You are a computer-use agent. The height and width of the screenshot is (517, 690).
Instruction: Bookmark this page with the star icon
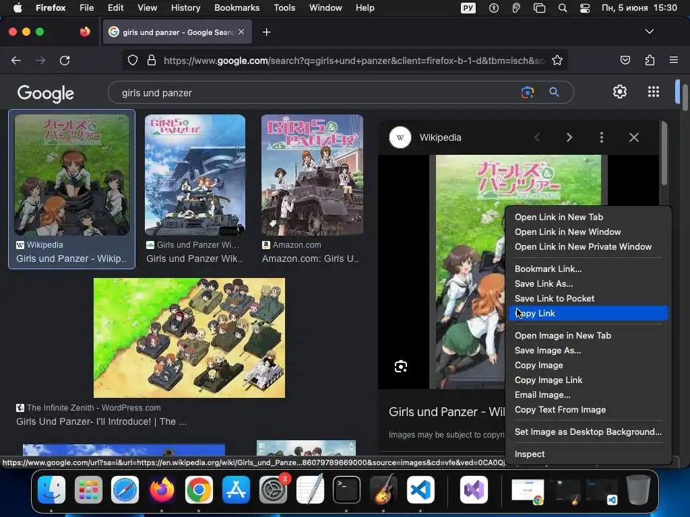tap(557, 60)
